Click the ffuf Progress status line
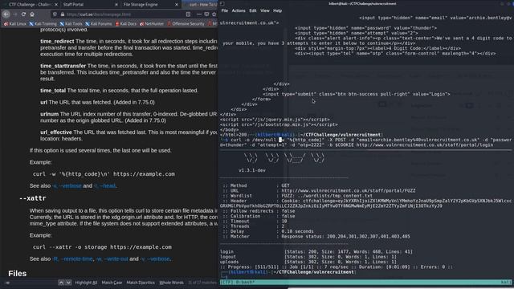This screenshot has height=289, width=514. (x=336, y=267)
